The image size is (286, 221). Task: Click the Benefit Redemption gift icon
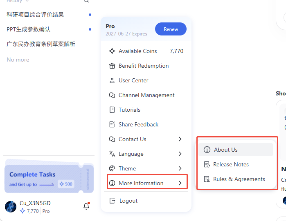point(112,66)
